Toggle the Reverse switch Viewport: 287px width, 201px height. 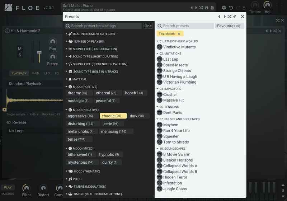pos(9,122)
